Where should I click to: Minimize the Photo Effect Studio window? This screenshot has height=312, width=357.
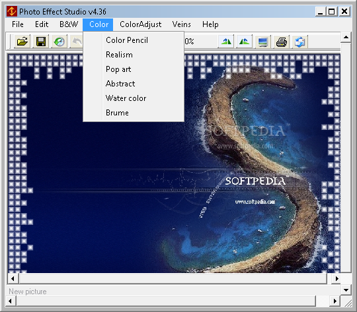321,11
